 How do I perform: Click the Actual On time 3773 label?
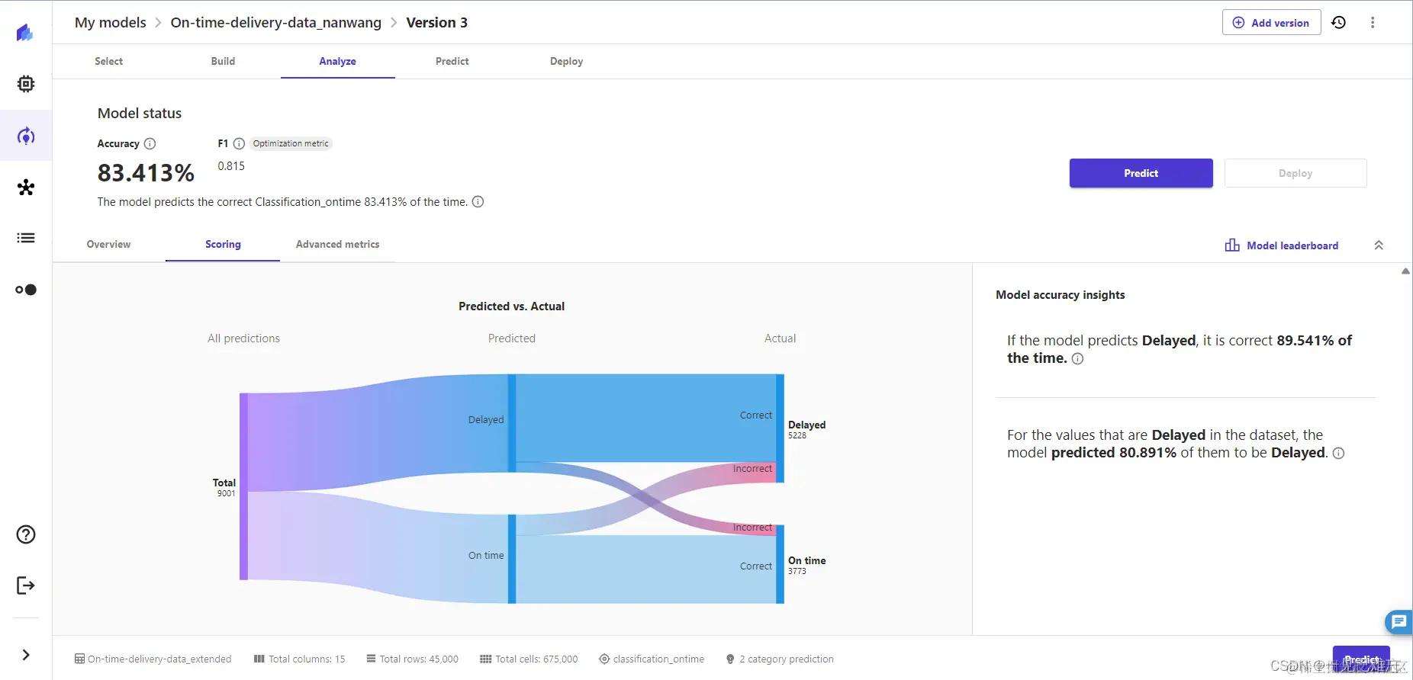coord(806,565)
